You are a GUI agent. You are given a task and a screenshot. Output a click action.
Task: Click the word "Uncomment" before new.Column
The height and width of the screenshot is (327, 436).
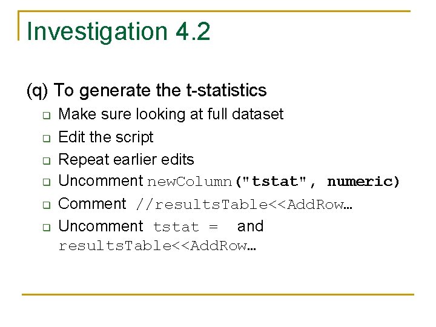tap(101, 181)
